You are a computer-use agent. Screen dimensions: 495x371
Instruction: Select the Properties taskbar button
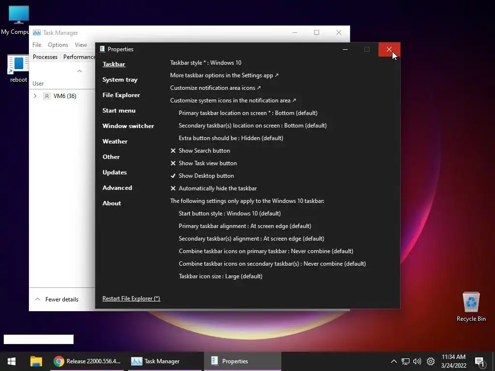point(243,361)
